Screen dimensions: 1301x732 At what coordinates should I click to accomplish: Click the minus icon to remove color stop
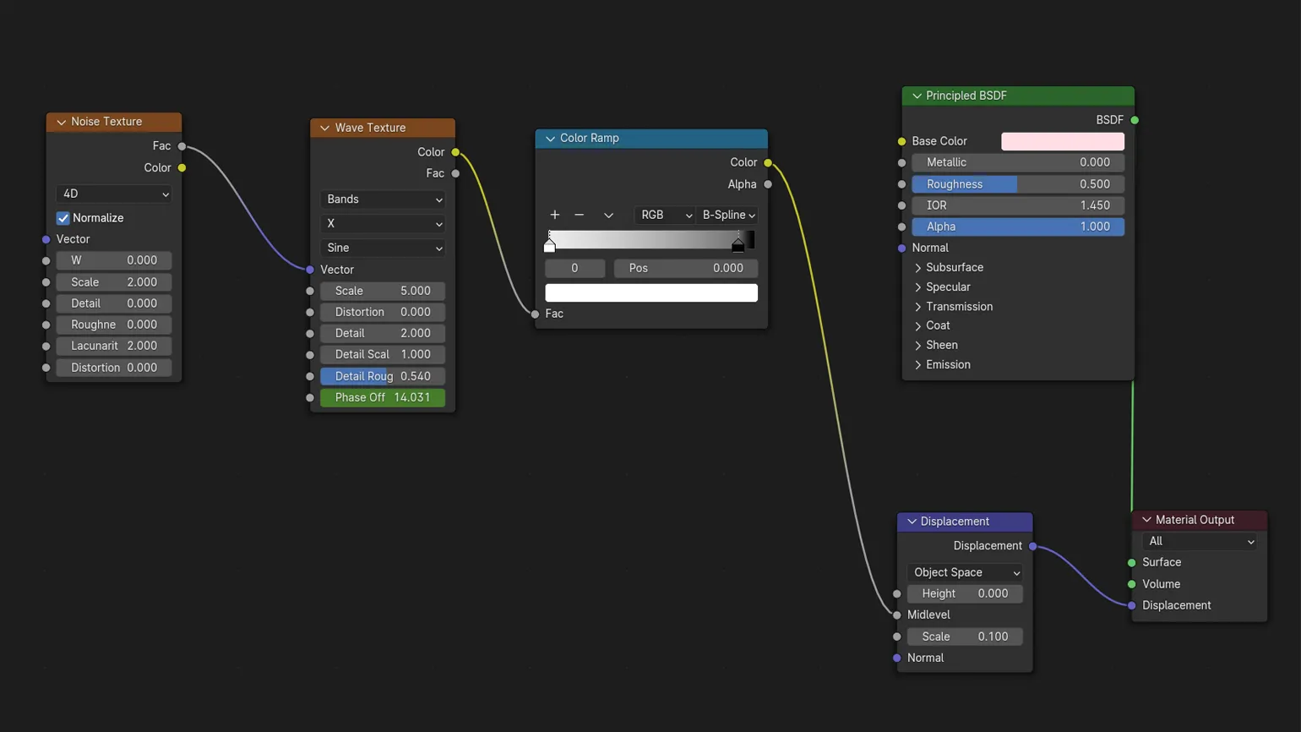click(x=579, y=215)
